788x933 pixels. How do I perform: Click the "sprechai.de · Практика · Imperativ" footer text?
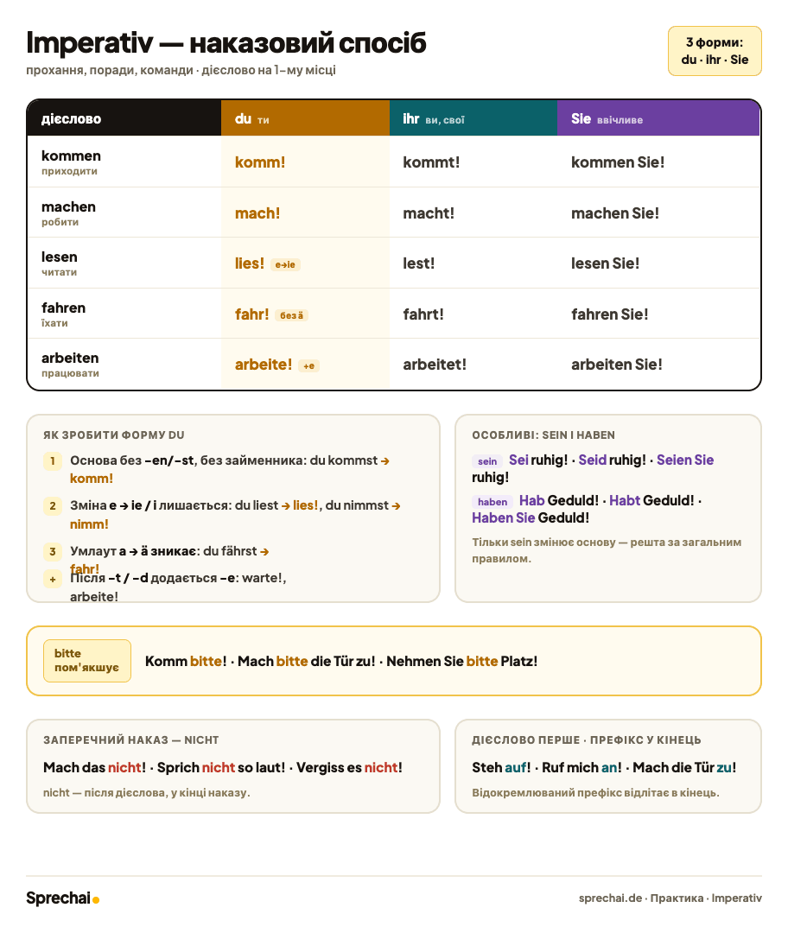[x=670, y=898]
